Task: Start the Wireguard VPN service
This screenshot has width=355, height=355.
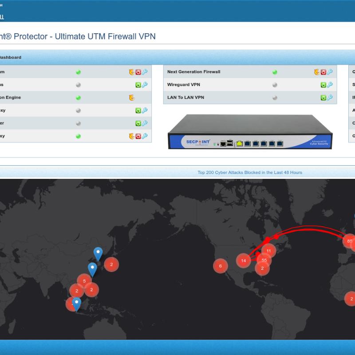Action: tap(323, 85)
